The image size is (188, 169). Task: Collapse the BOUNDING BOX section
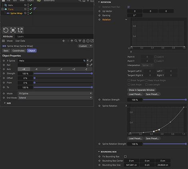pyautogui.click(x=99, y=152)
